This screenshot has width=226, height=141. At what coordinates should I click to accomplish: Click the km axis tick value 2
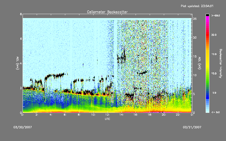[x=21, y=88]
